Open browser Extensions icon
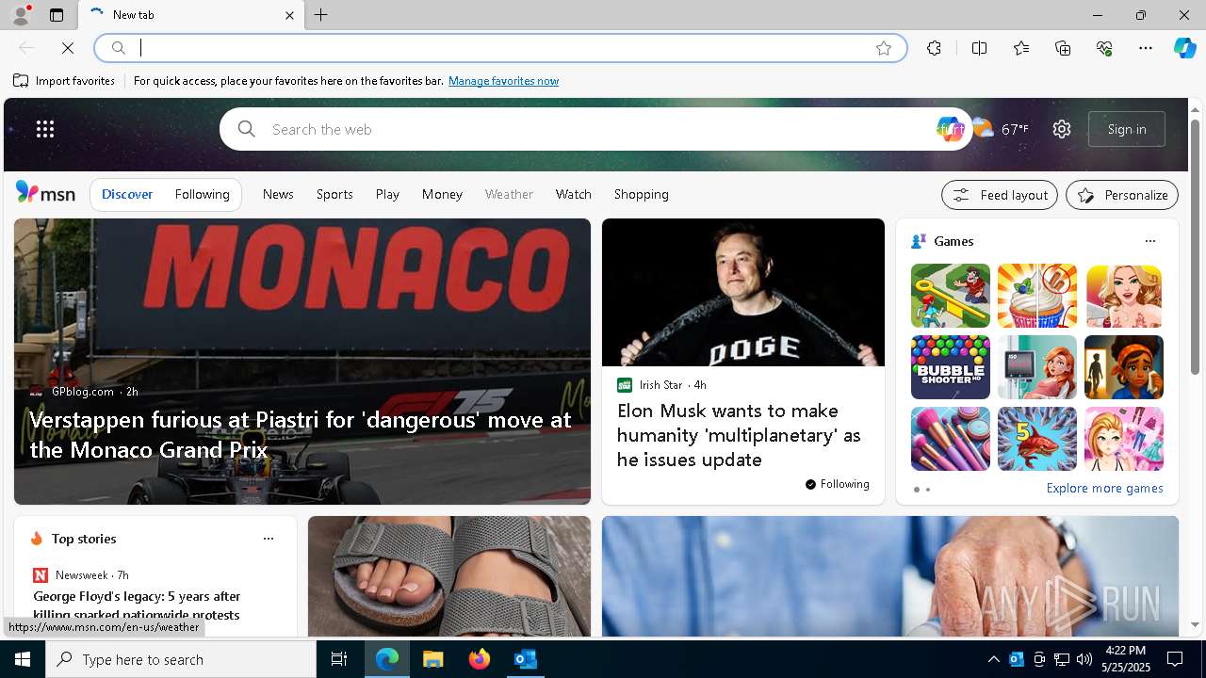1206x678 pixels. (x=934, y=48)
